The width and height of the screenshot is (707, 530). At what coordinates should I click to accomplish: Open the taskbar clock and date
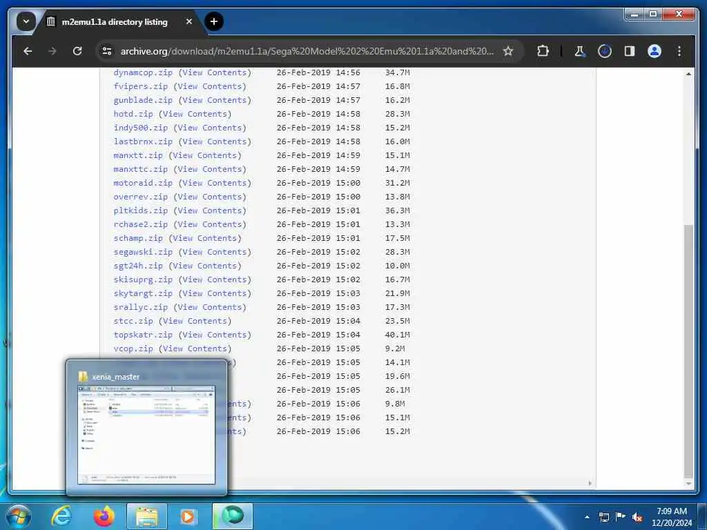tap(671, 517)
